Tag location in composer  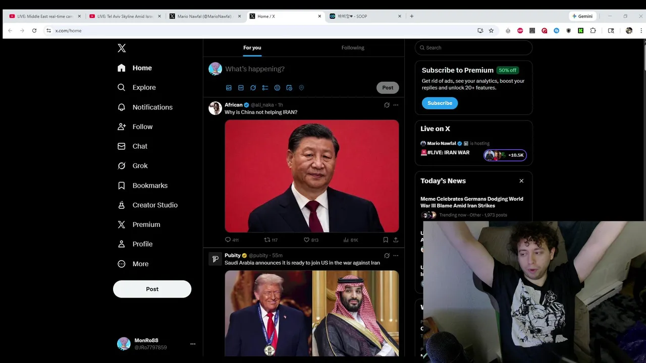pyautogui.click(x=301, y=88)
